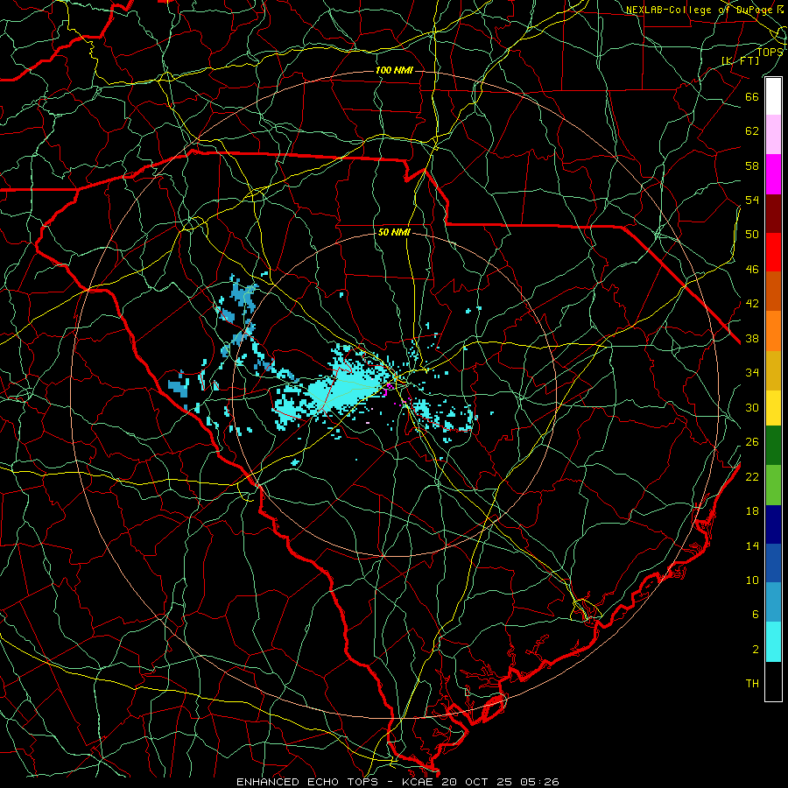Screen dimensions: 788x788
Task: Click the 26 scale label
Action: (752, 442)
